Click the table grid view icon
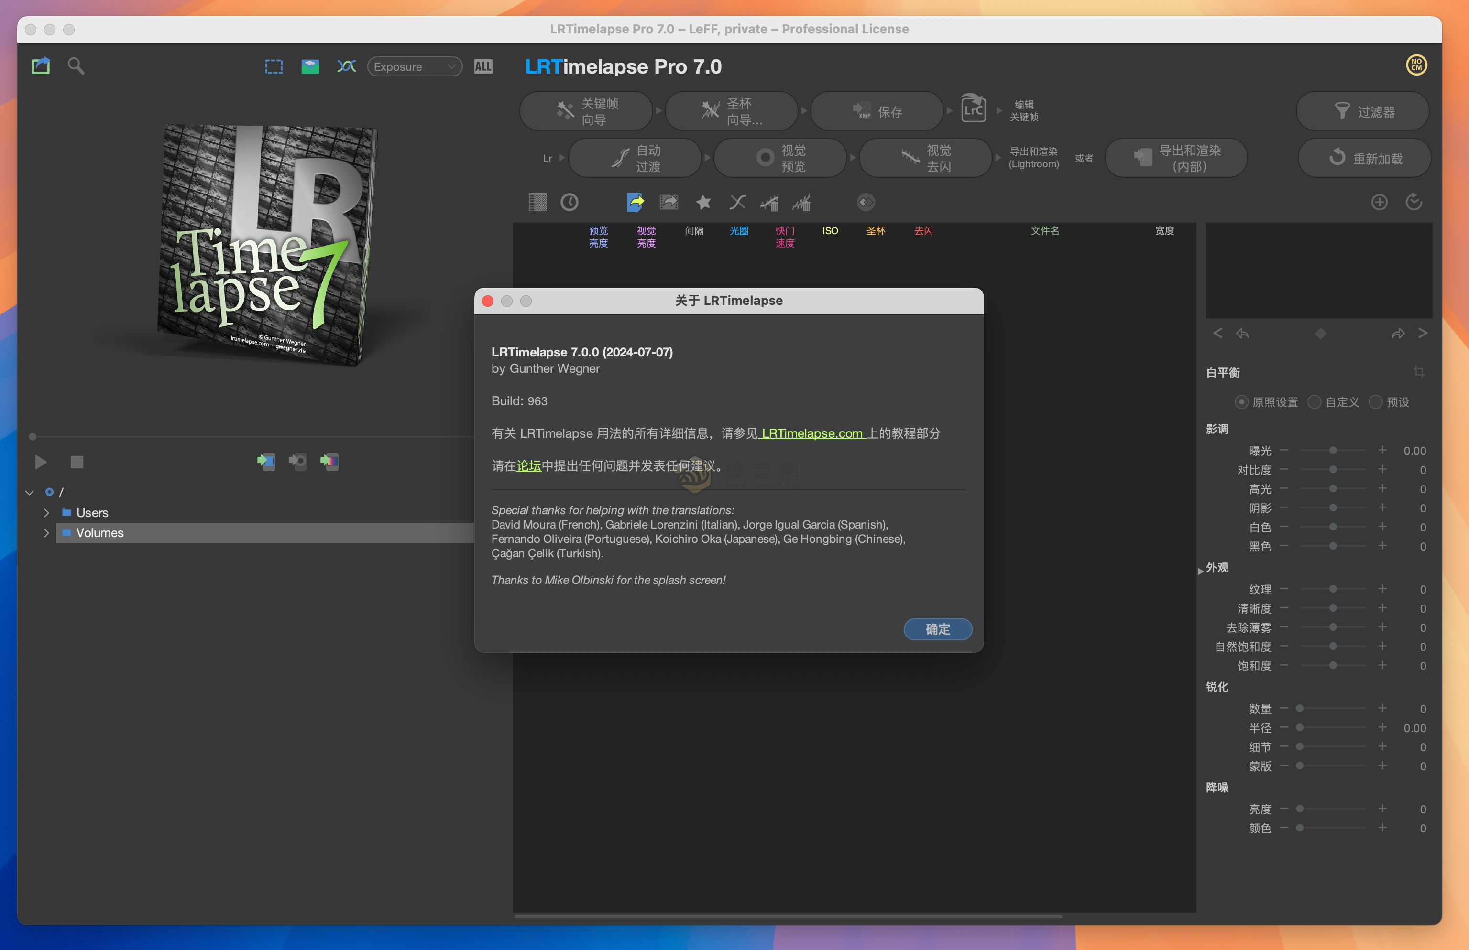Image resolution: width=1469 pixels, height=950 pixels. click(537, 202)
